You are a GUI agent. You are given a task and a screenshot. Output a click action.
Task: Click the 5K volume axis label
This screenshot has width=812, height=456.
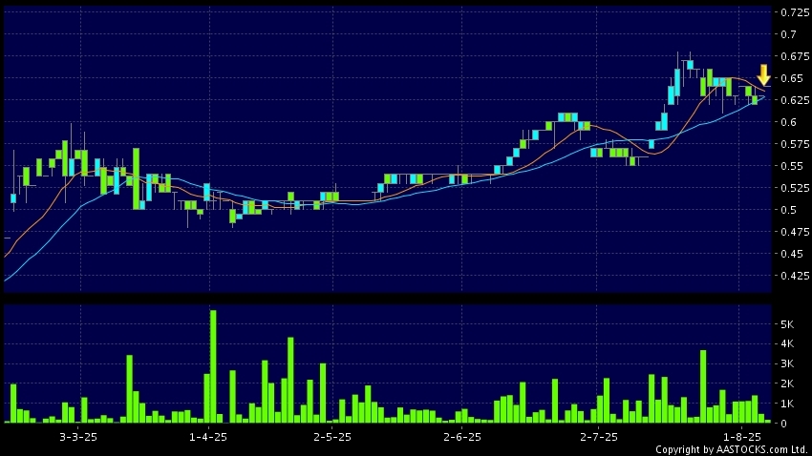coord(787,324)
